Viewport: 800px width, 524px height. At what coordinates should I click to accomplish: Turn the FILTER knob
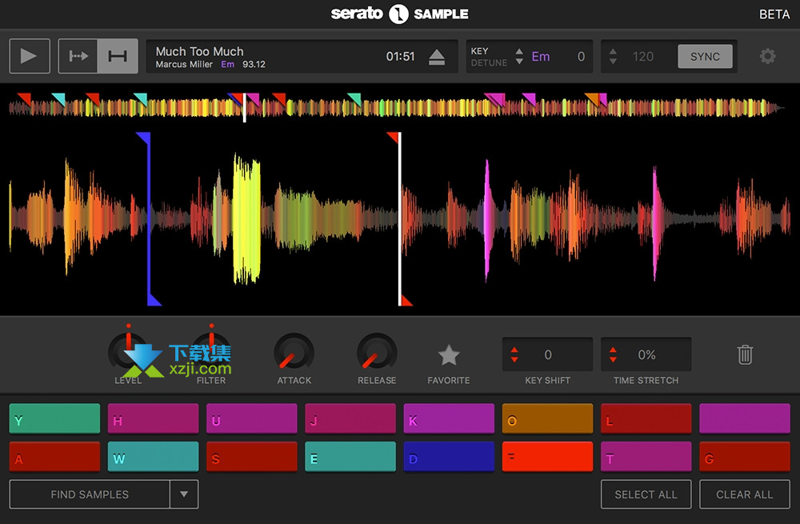[x=211, y=351]
